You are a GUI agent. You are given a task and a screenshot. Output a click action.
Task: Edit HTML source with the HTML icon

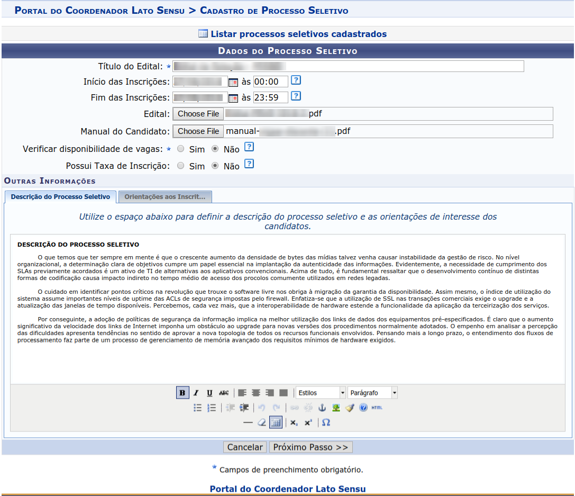377,408
